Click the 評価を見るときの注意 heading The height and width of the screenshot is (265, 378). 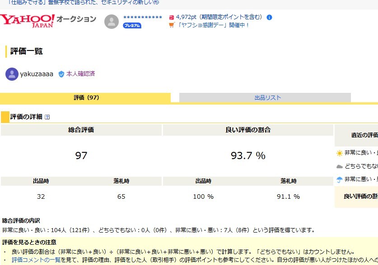click(x=29, y=242)
